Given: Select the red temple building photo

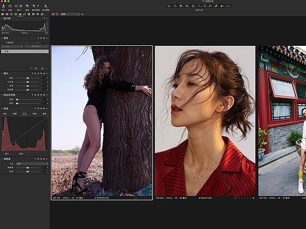Looking at the screenshot, I should (282, 121).
